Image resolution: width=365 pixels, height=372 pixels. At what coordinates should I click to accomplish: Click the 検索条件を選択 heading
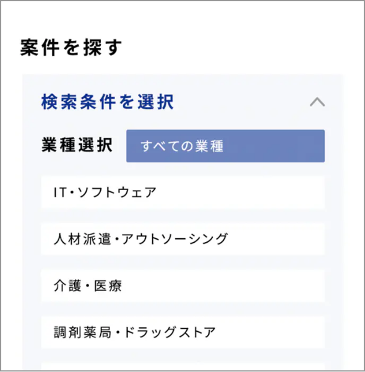coord(108,102)
